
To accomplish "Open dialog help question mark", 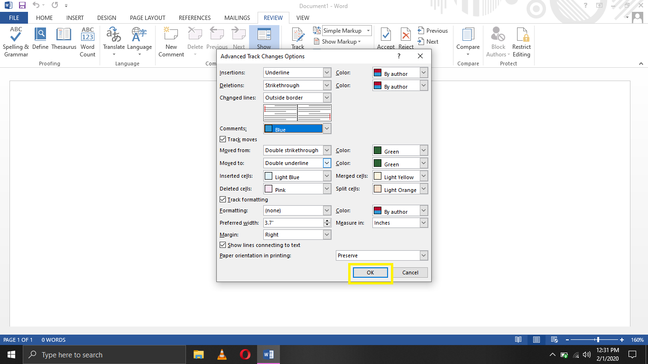I will pyautogui.click(x=398, y=56).
